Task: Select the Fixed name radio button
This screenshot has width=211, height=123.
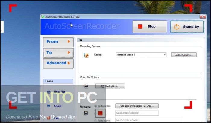Action: point(96,121)
